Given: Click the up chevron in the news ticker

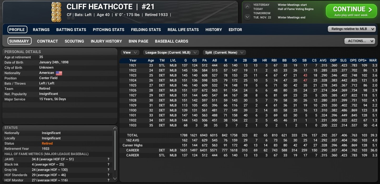Looking at the screenshot, I should (247, 6).
